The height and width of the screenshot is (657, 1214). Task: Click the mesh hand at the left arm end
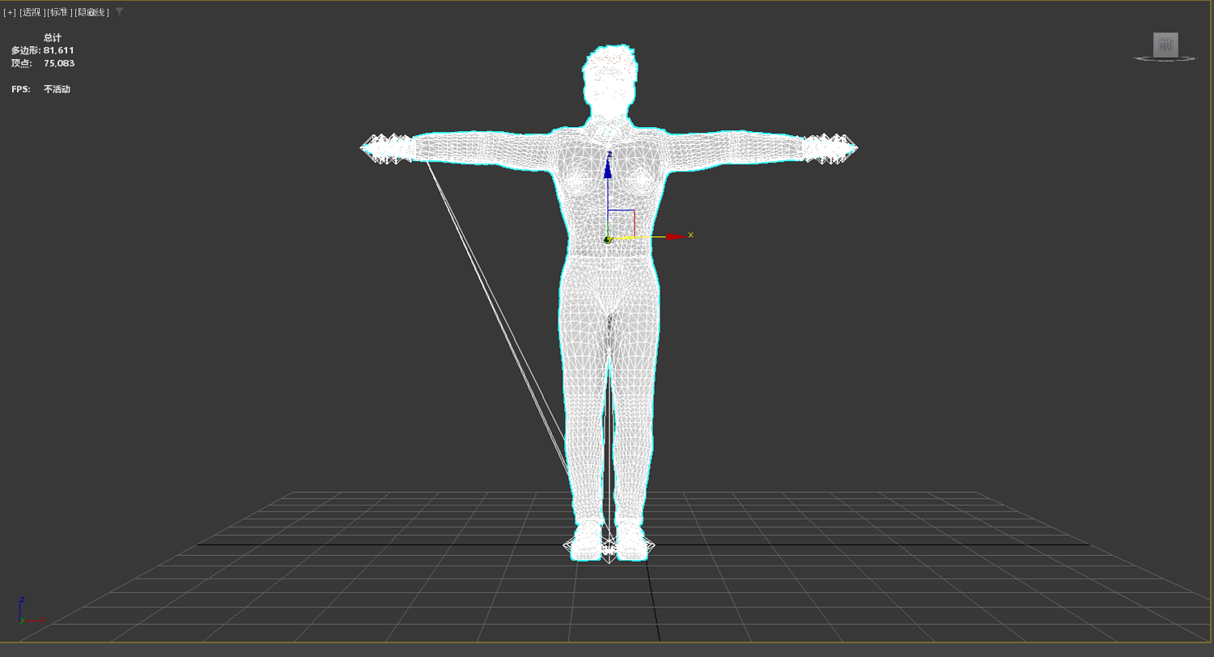coord(386,149)
